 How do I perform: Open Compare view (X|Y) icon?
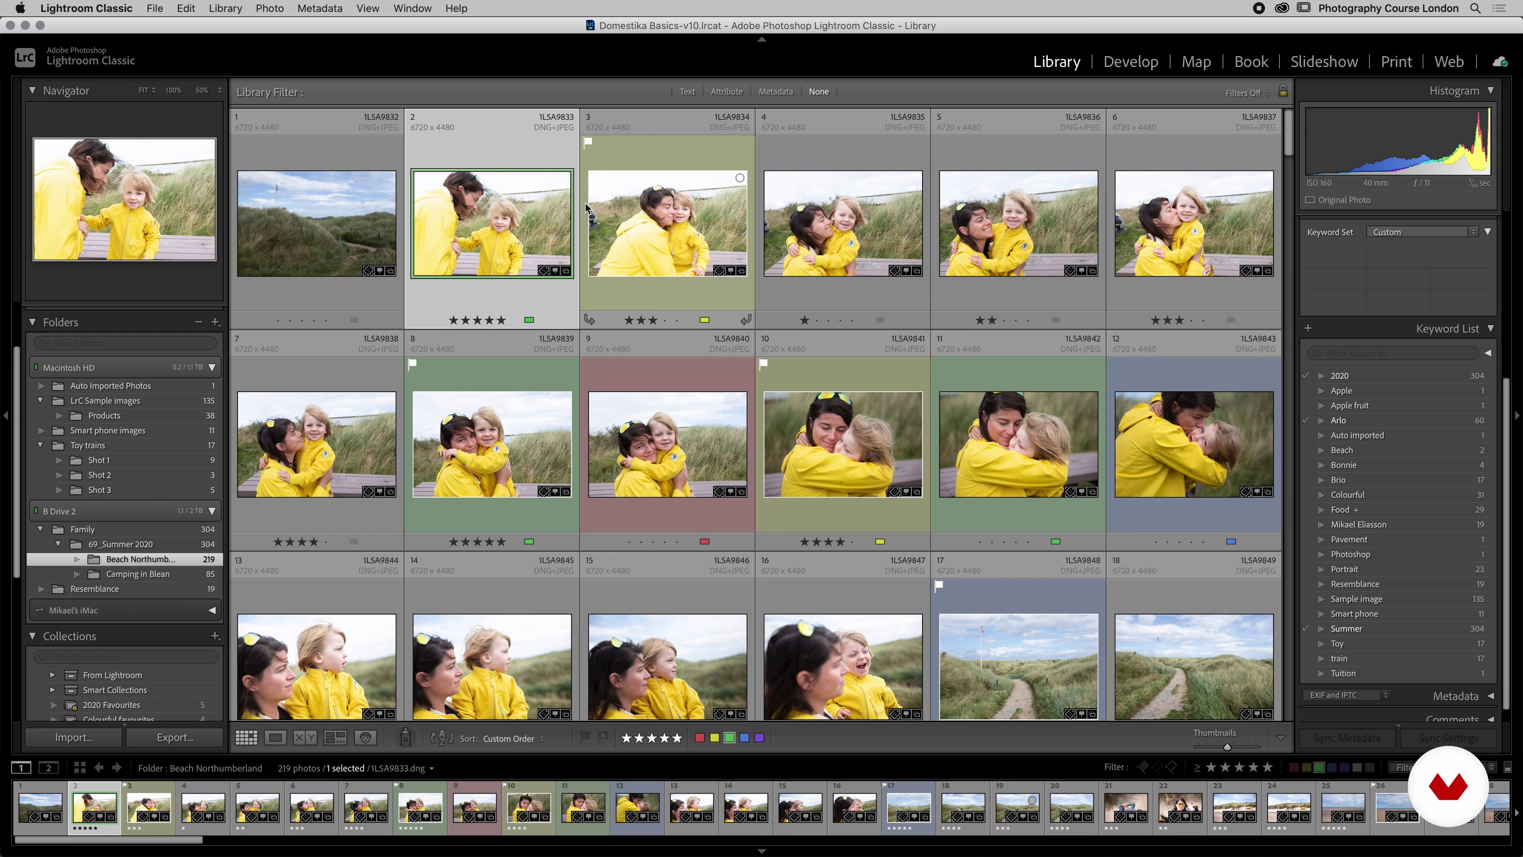(305, 738)
